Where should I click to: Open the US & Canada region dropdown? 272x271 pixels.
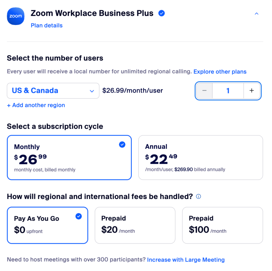[x=53, y=91]
